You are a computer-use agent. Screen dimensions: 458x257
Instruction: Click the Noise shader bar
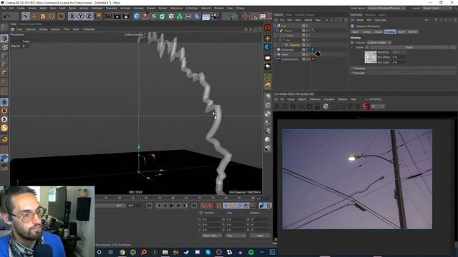click(x=409, y=47)
